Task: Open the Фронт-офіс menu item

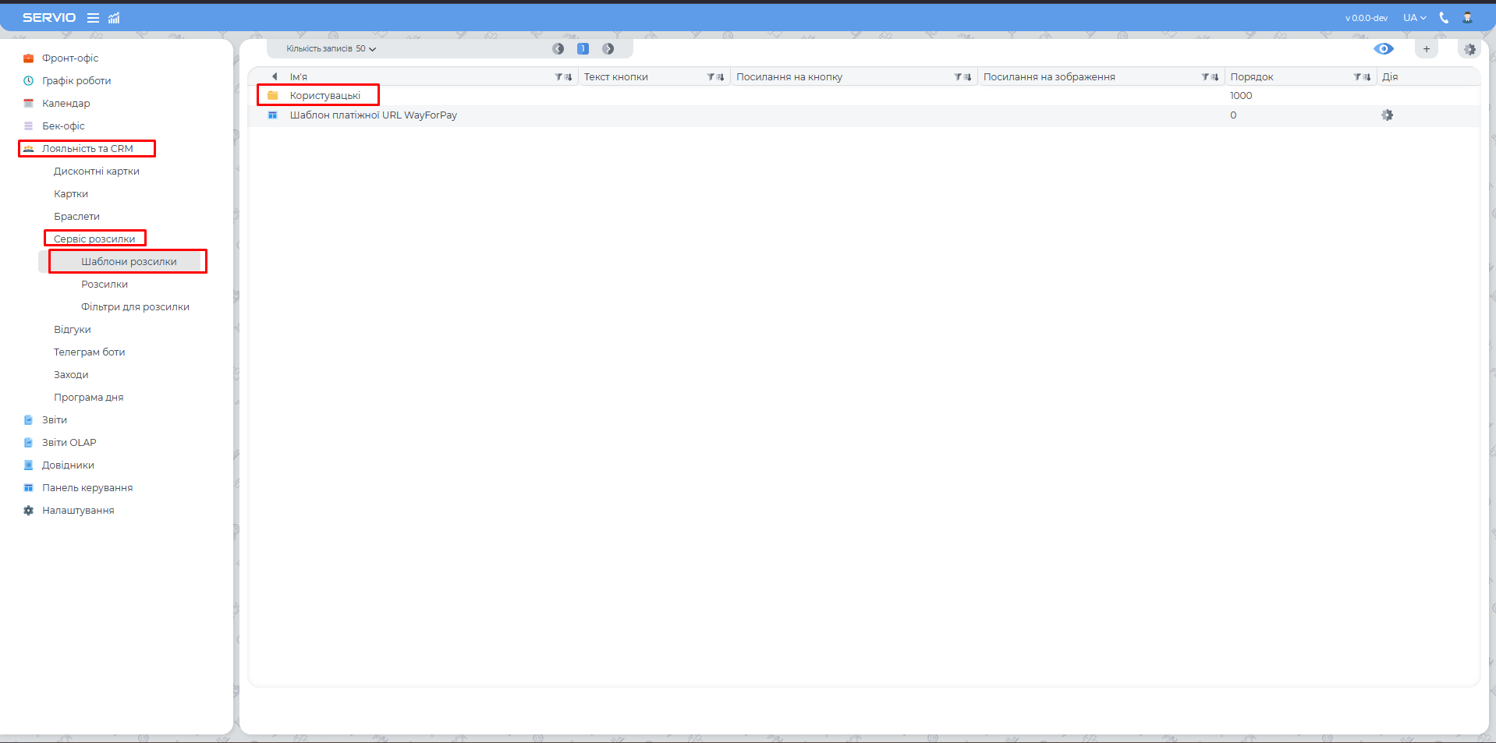Action: click(70, 58)
